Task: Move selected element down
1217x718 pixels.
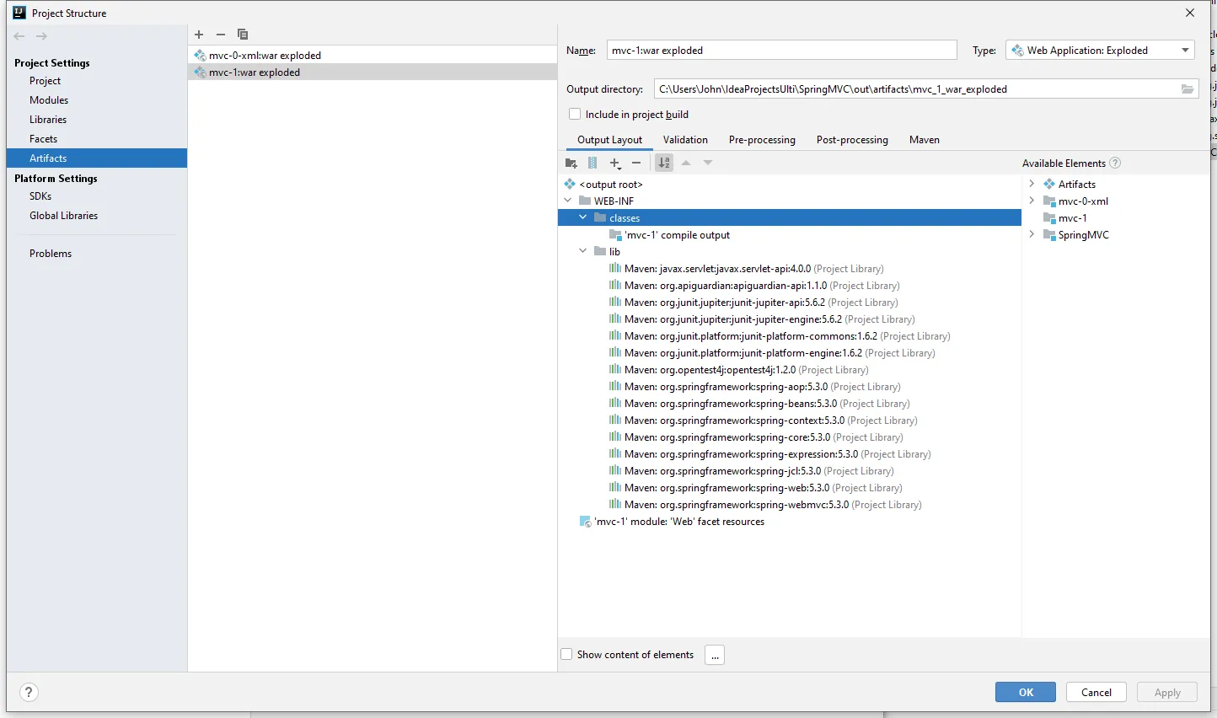Action: click(x=708, y=163)
